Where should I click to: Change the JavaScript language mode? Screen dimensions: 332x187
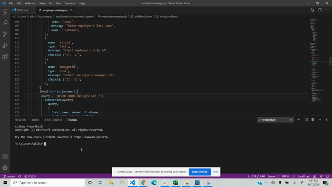304,176
